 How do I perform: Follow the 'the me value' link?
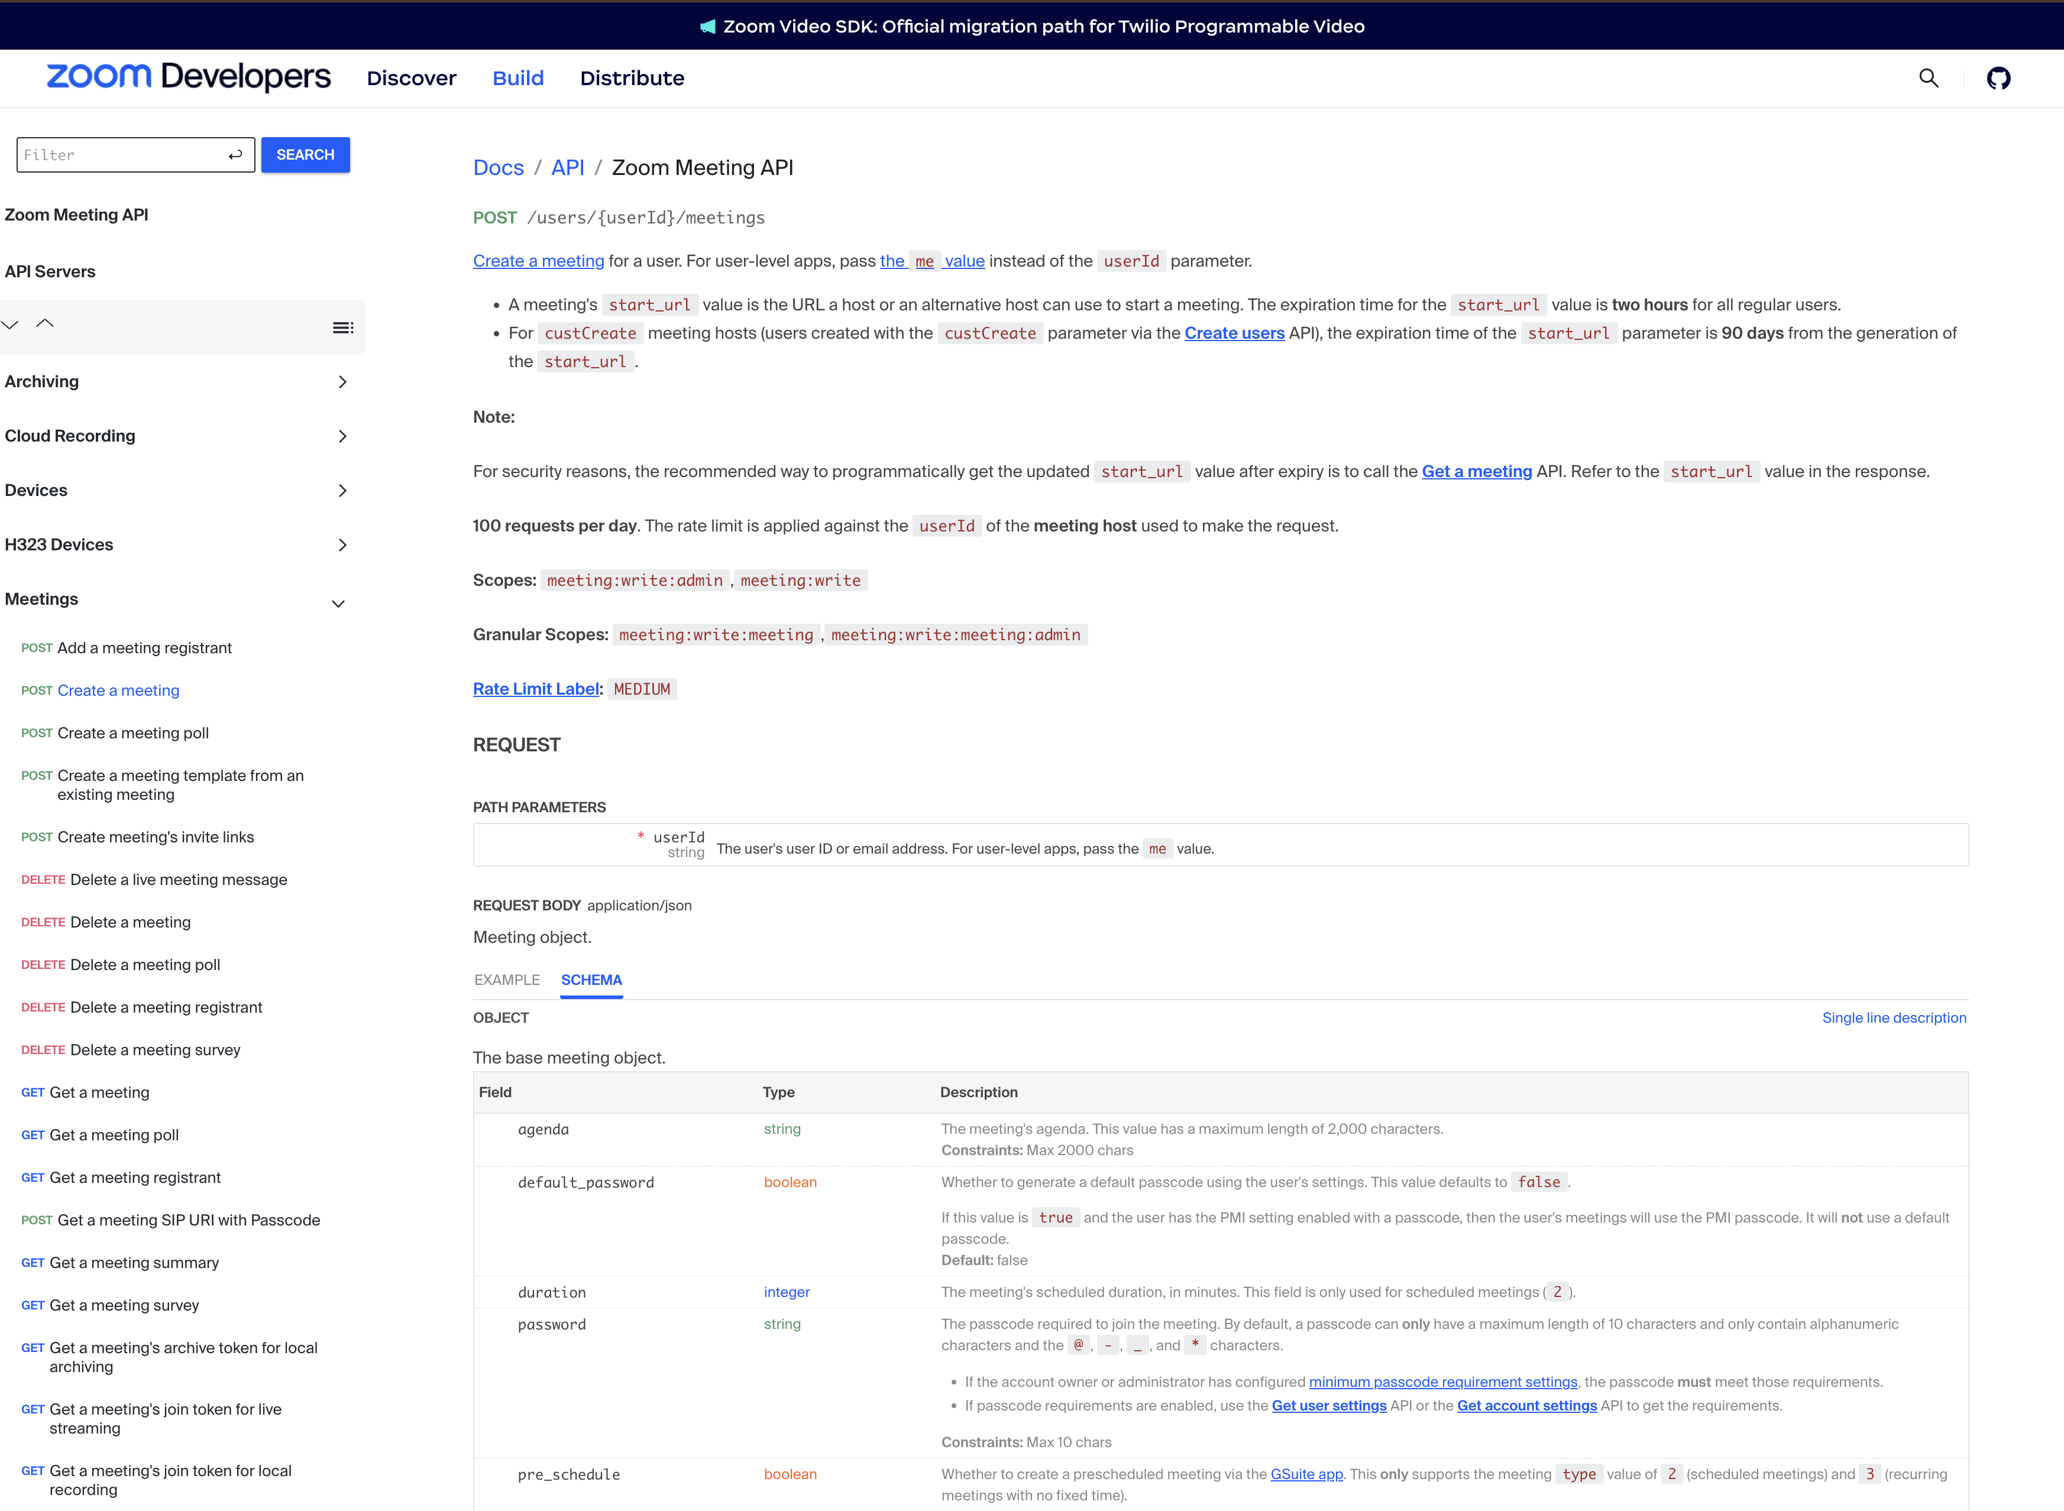coord(932,261)
